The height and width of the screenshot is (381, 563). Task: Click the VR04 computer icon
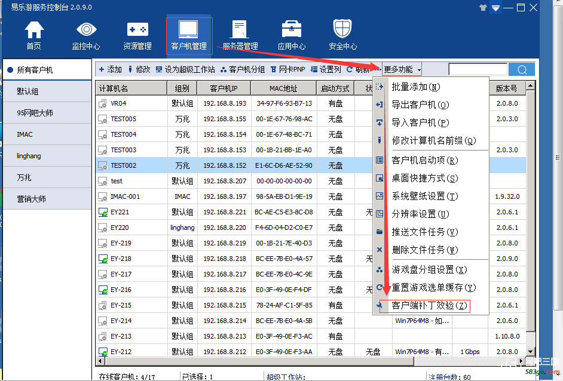tap(103, 104)
